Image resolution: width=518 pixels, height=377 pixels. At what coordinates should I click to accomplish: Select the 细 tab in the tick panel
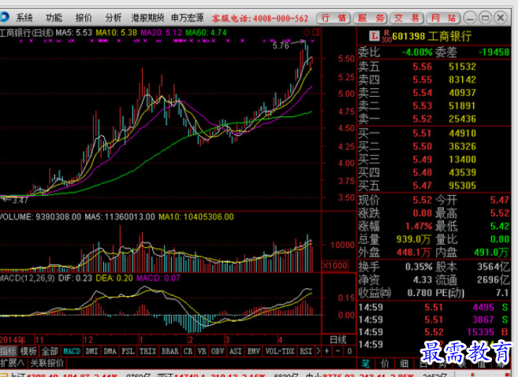point(404,364)
